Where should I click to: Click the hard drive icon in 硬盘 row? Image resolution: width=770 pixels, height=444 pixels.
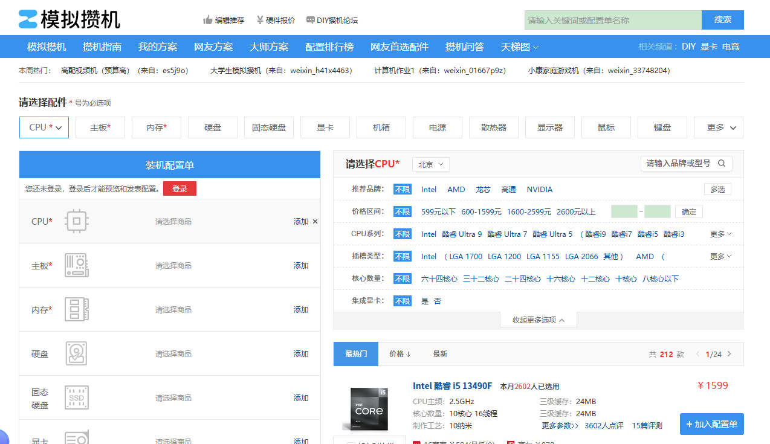[x=77, y=353]
